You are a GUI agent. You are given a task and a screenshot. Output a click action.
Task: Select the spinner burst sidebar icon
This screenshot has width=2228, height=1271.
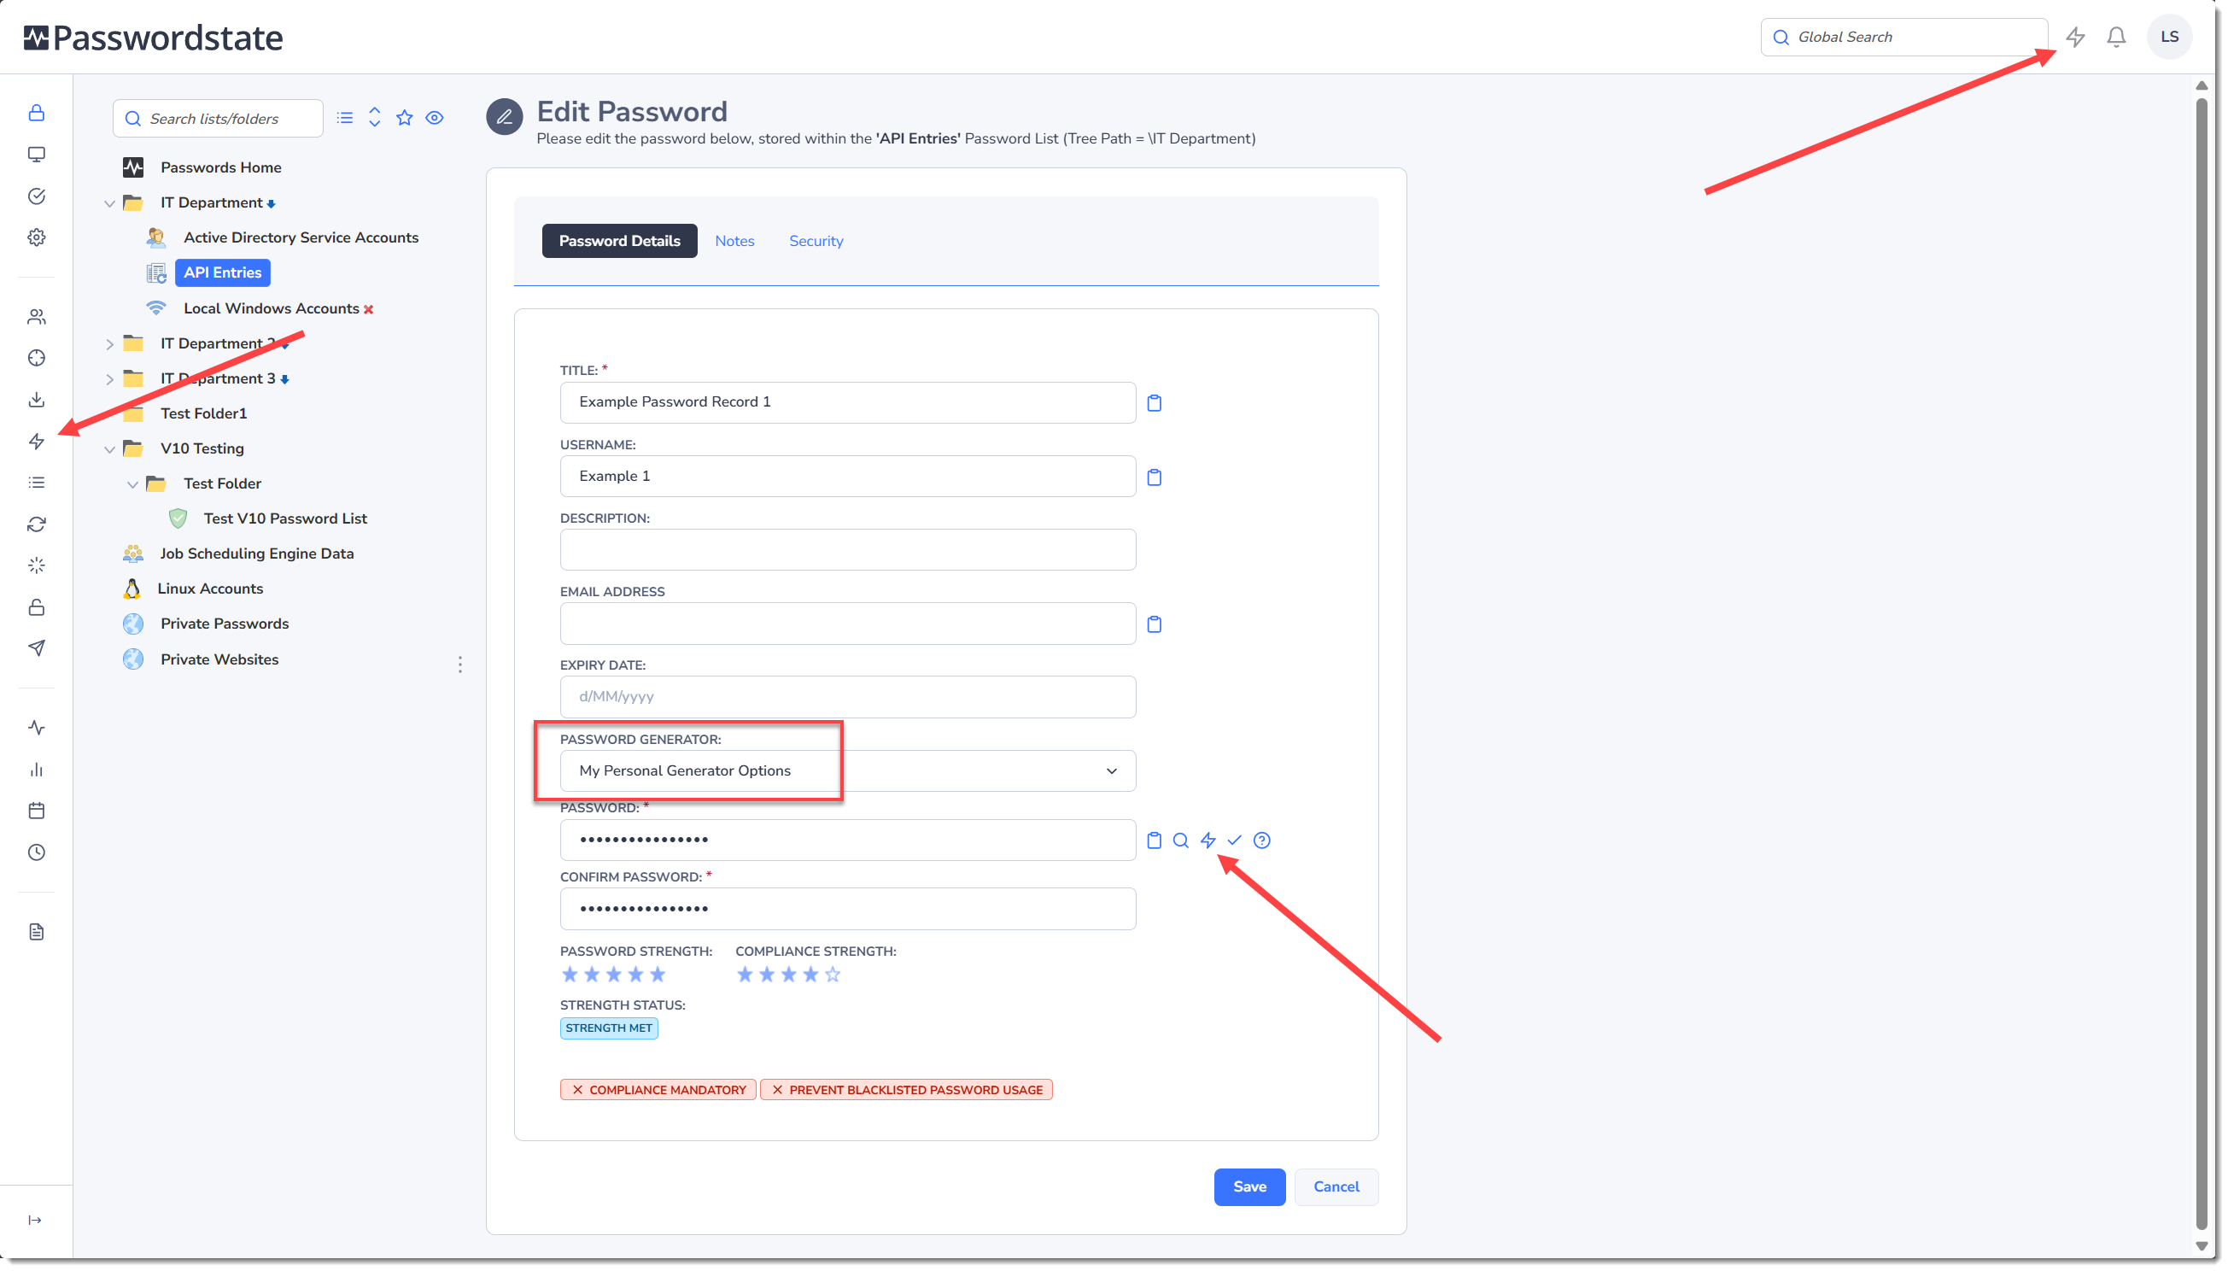click(37, 565)
